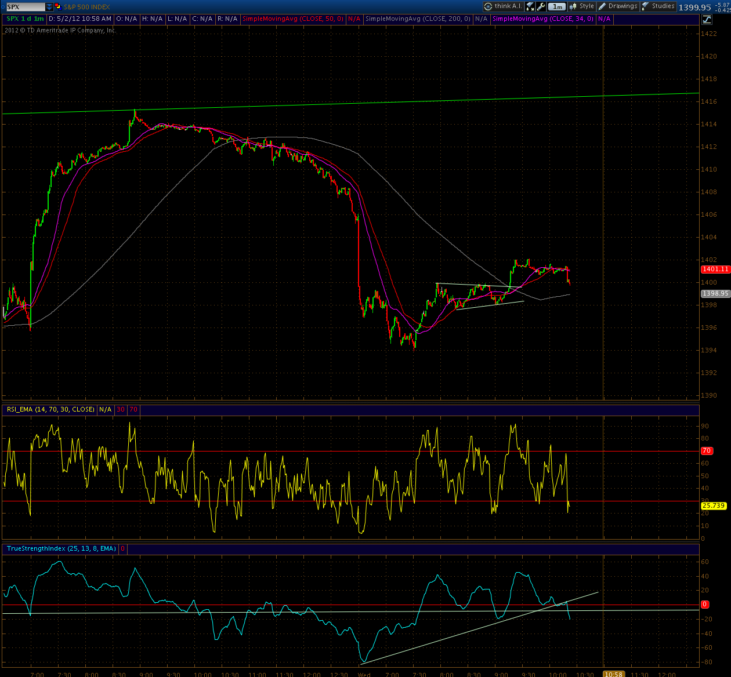
Task: Click the colored symbol link icon
Action: (59, 7)
